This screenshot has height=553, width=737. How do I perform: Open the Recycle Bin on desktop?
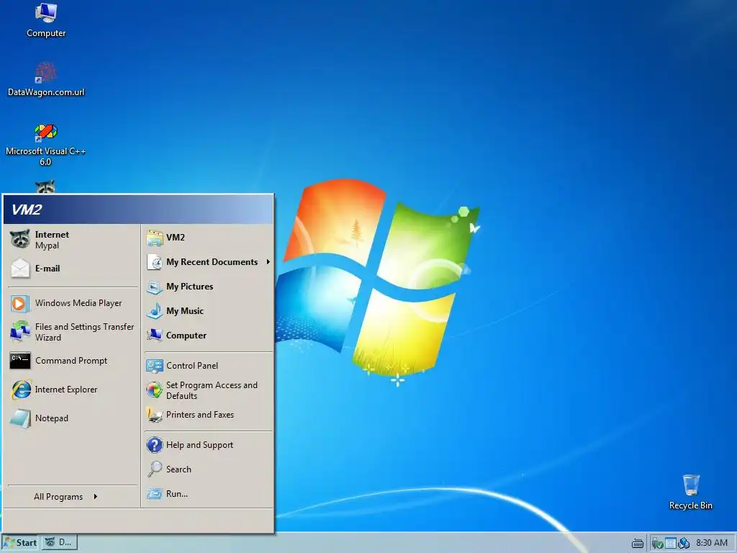tap(690, 492)
